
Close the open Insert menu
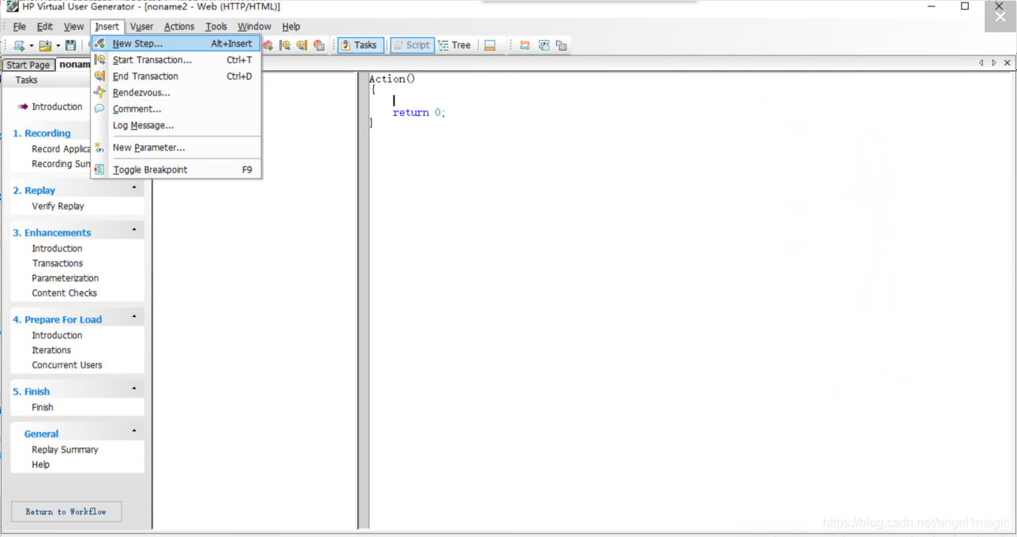(107, 27)
